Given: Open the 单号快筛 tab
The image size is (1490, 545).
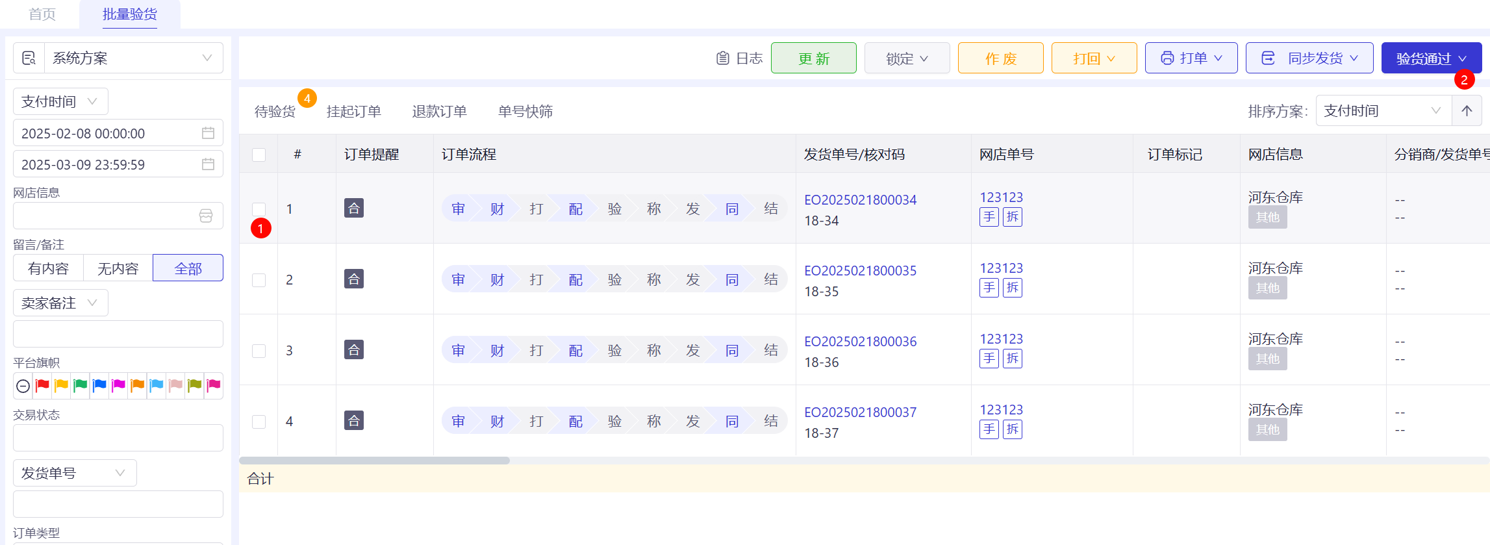Looking at the screenshot, I should click(525, 112).
